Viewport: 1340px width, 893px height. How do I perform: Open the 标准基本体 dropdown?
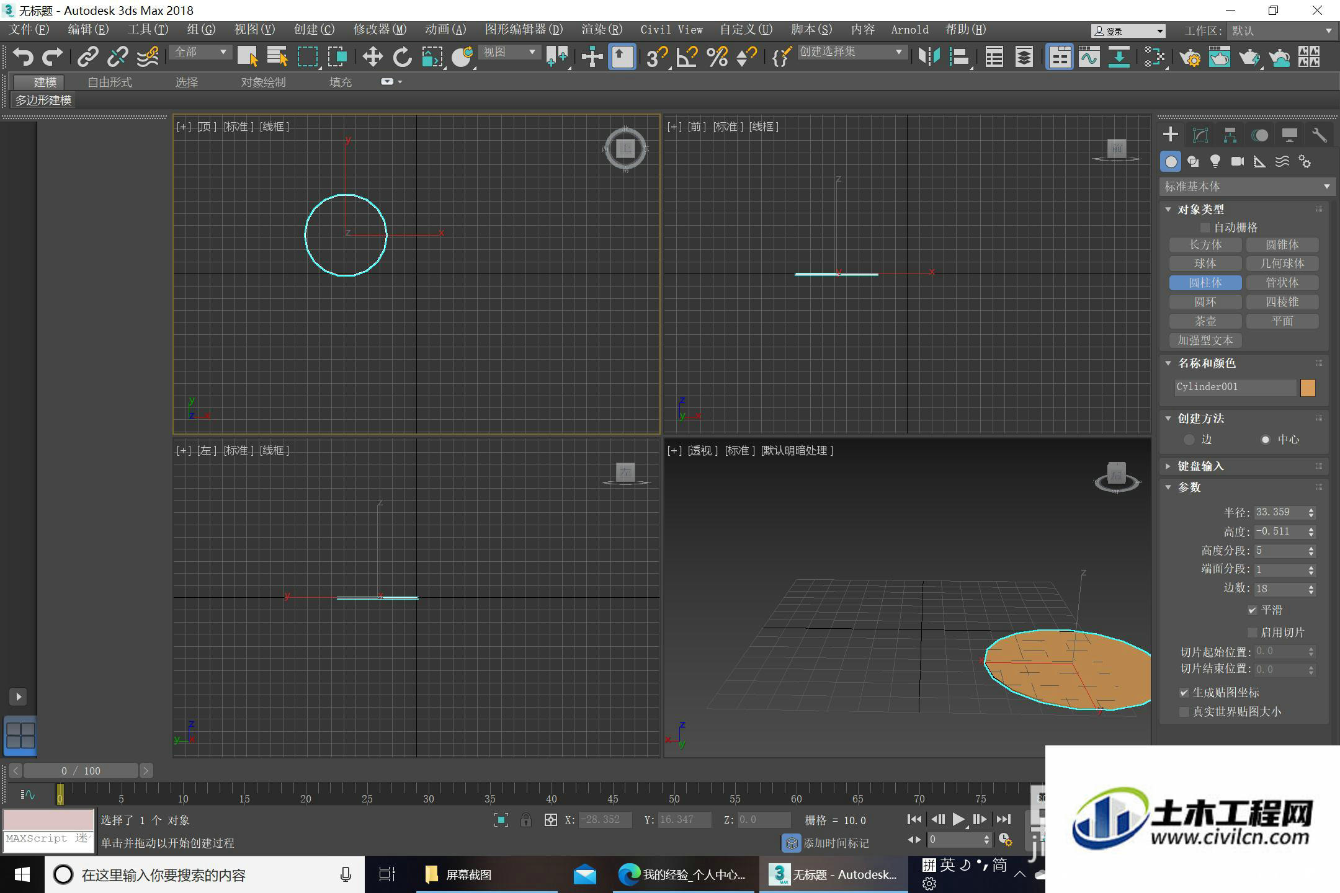[x=1247, y=186]
